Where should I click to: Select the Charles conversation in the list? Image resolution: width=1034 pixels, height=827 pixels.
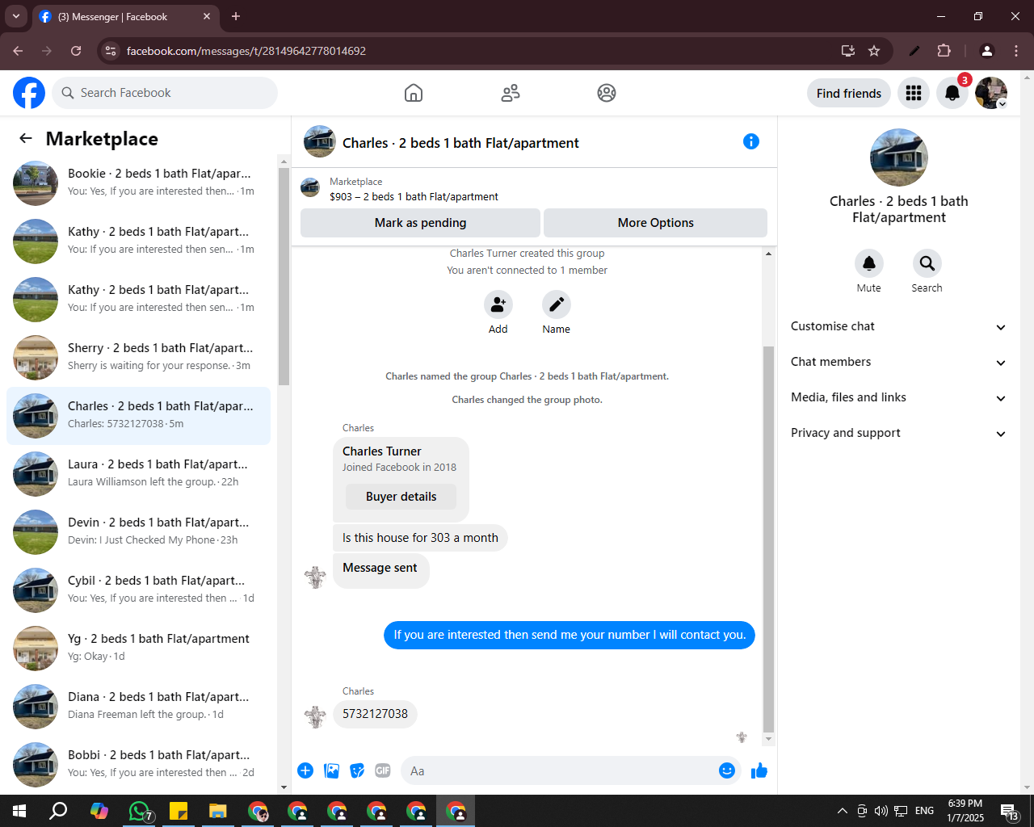pos(138,415)
